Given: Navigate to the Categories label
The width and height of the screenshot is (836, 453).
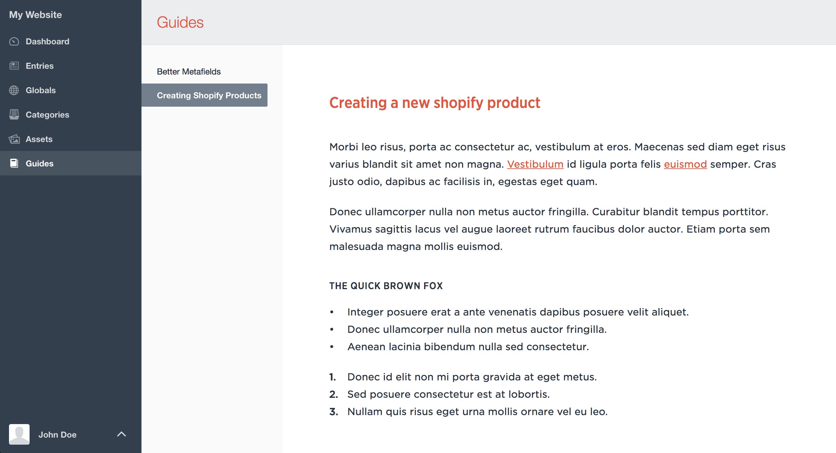Looking at the screenshot, I should tap(47, 114).
